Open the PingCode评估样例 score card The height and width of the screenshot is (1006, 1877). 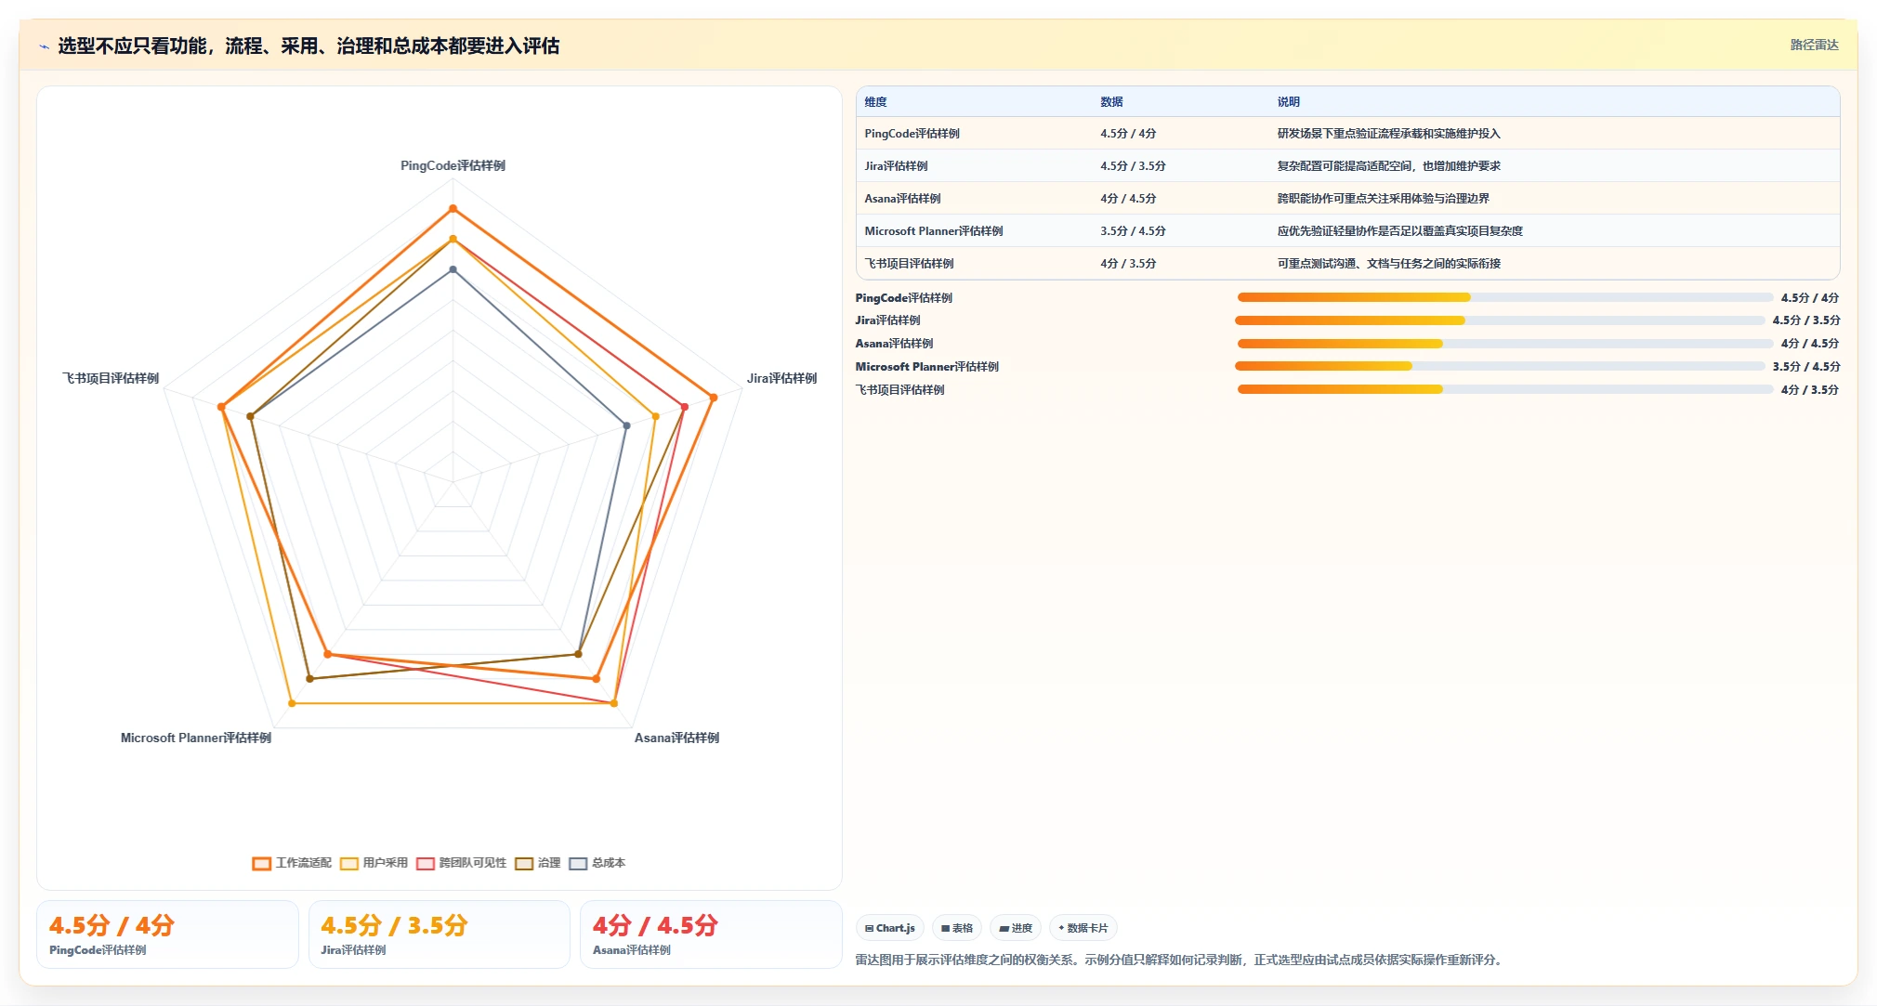(x=167, y=934)
